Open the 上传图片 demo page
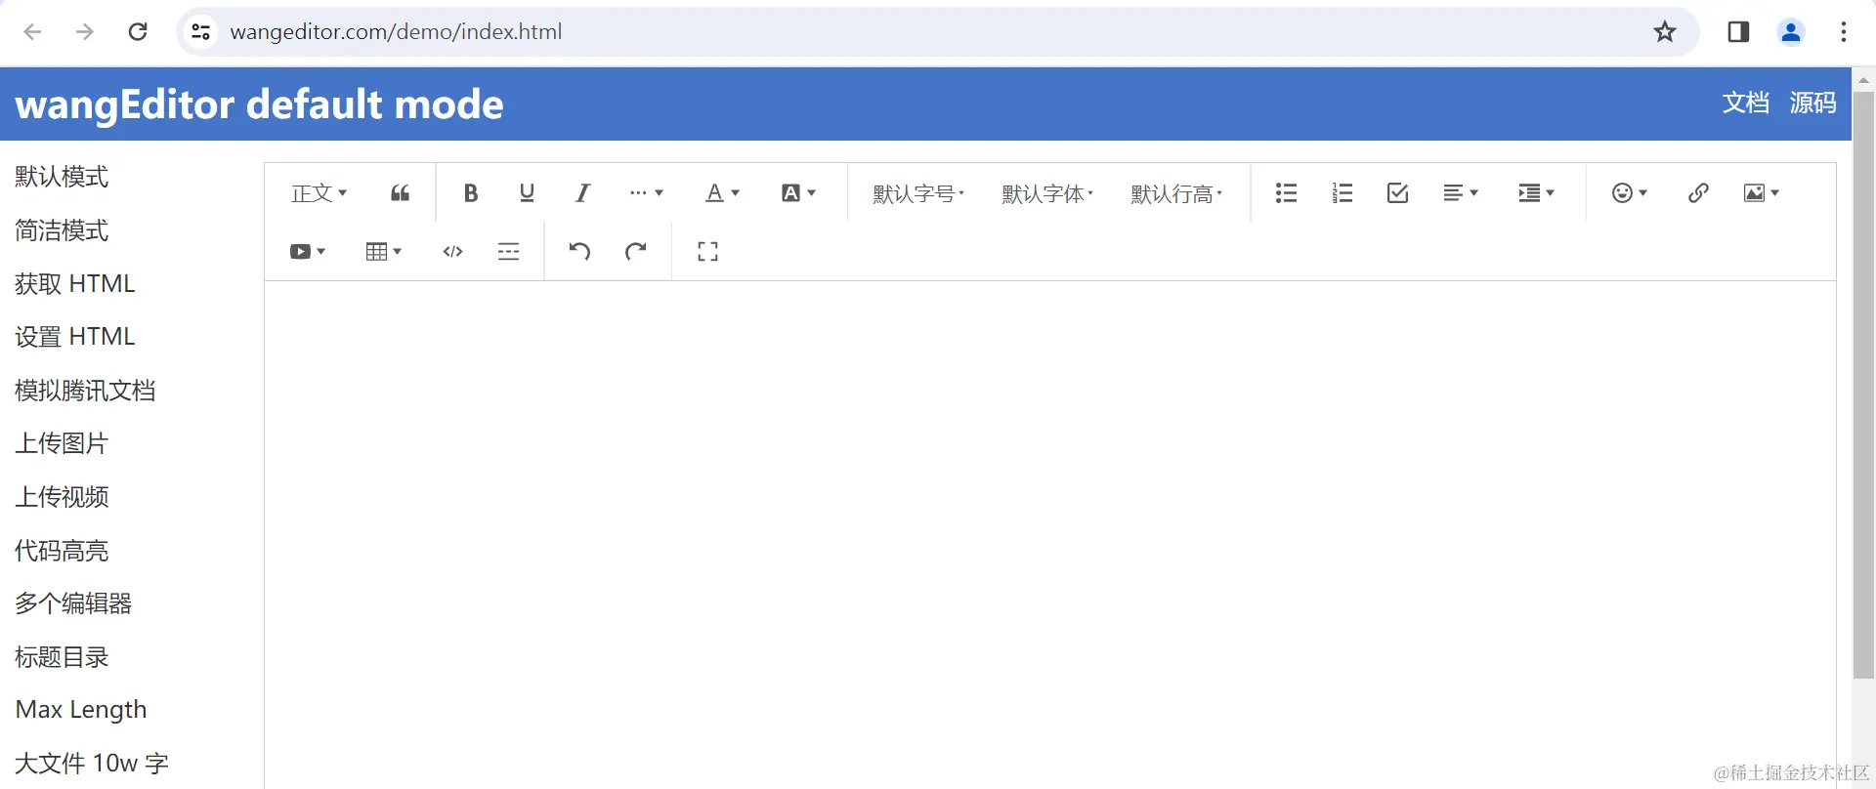 (62, 443)
